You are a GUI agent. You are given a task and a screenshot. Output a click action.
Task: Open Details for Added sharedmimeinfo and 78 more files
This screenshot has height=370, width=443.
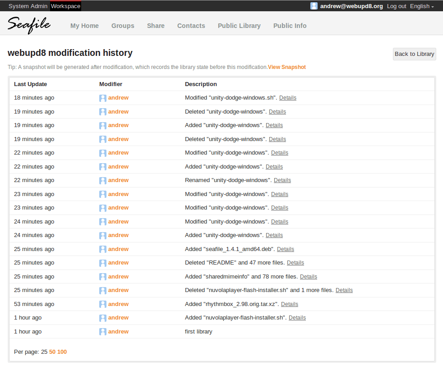(x=308, y=277)
